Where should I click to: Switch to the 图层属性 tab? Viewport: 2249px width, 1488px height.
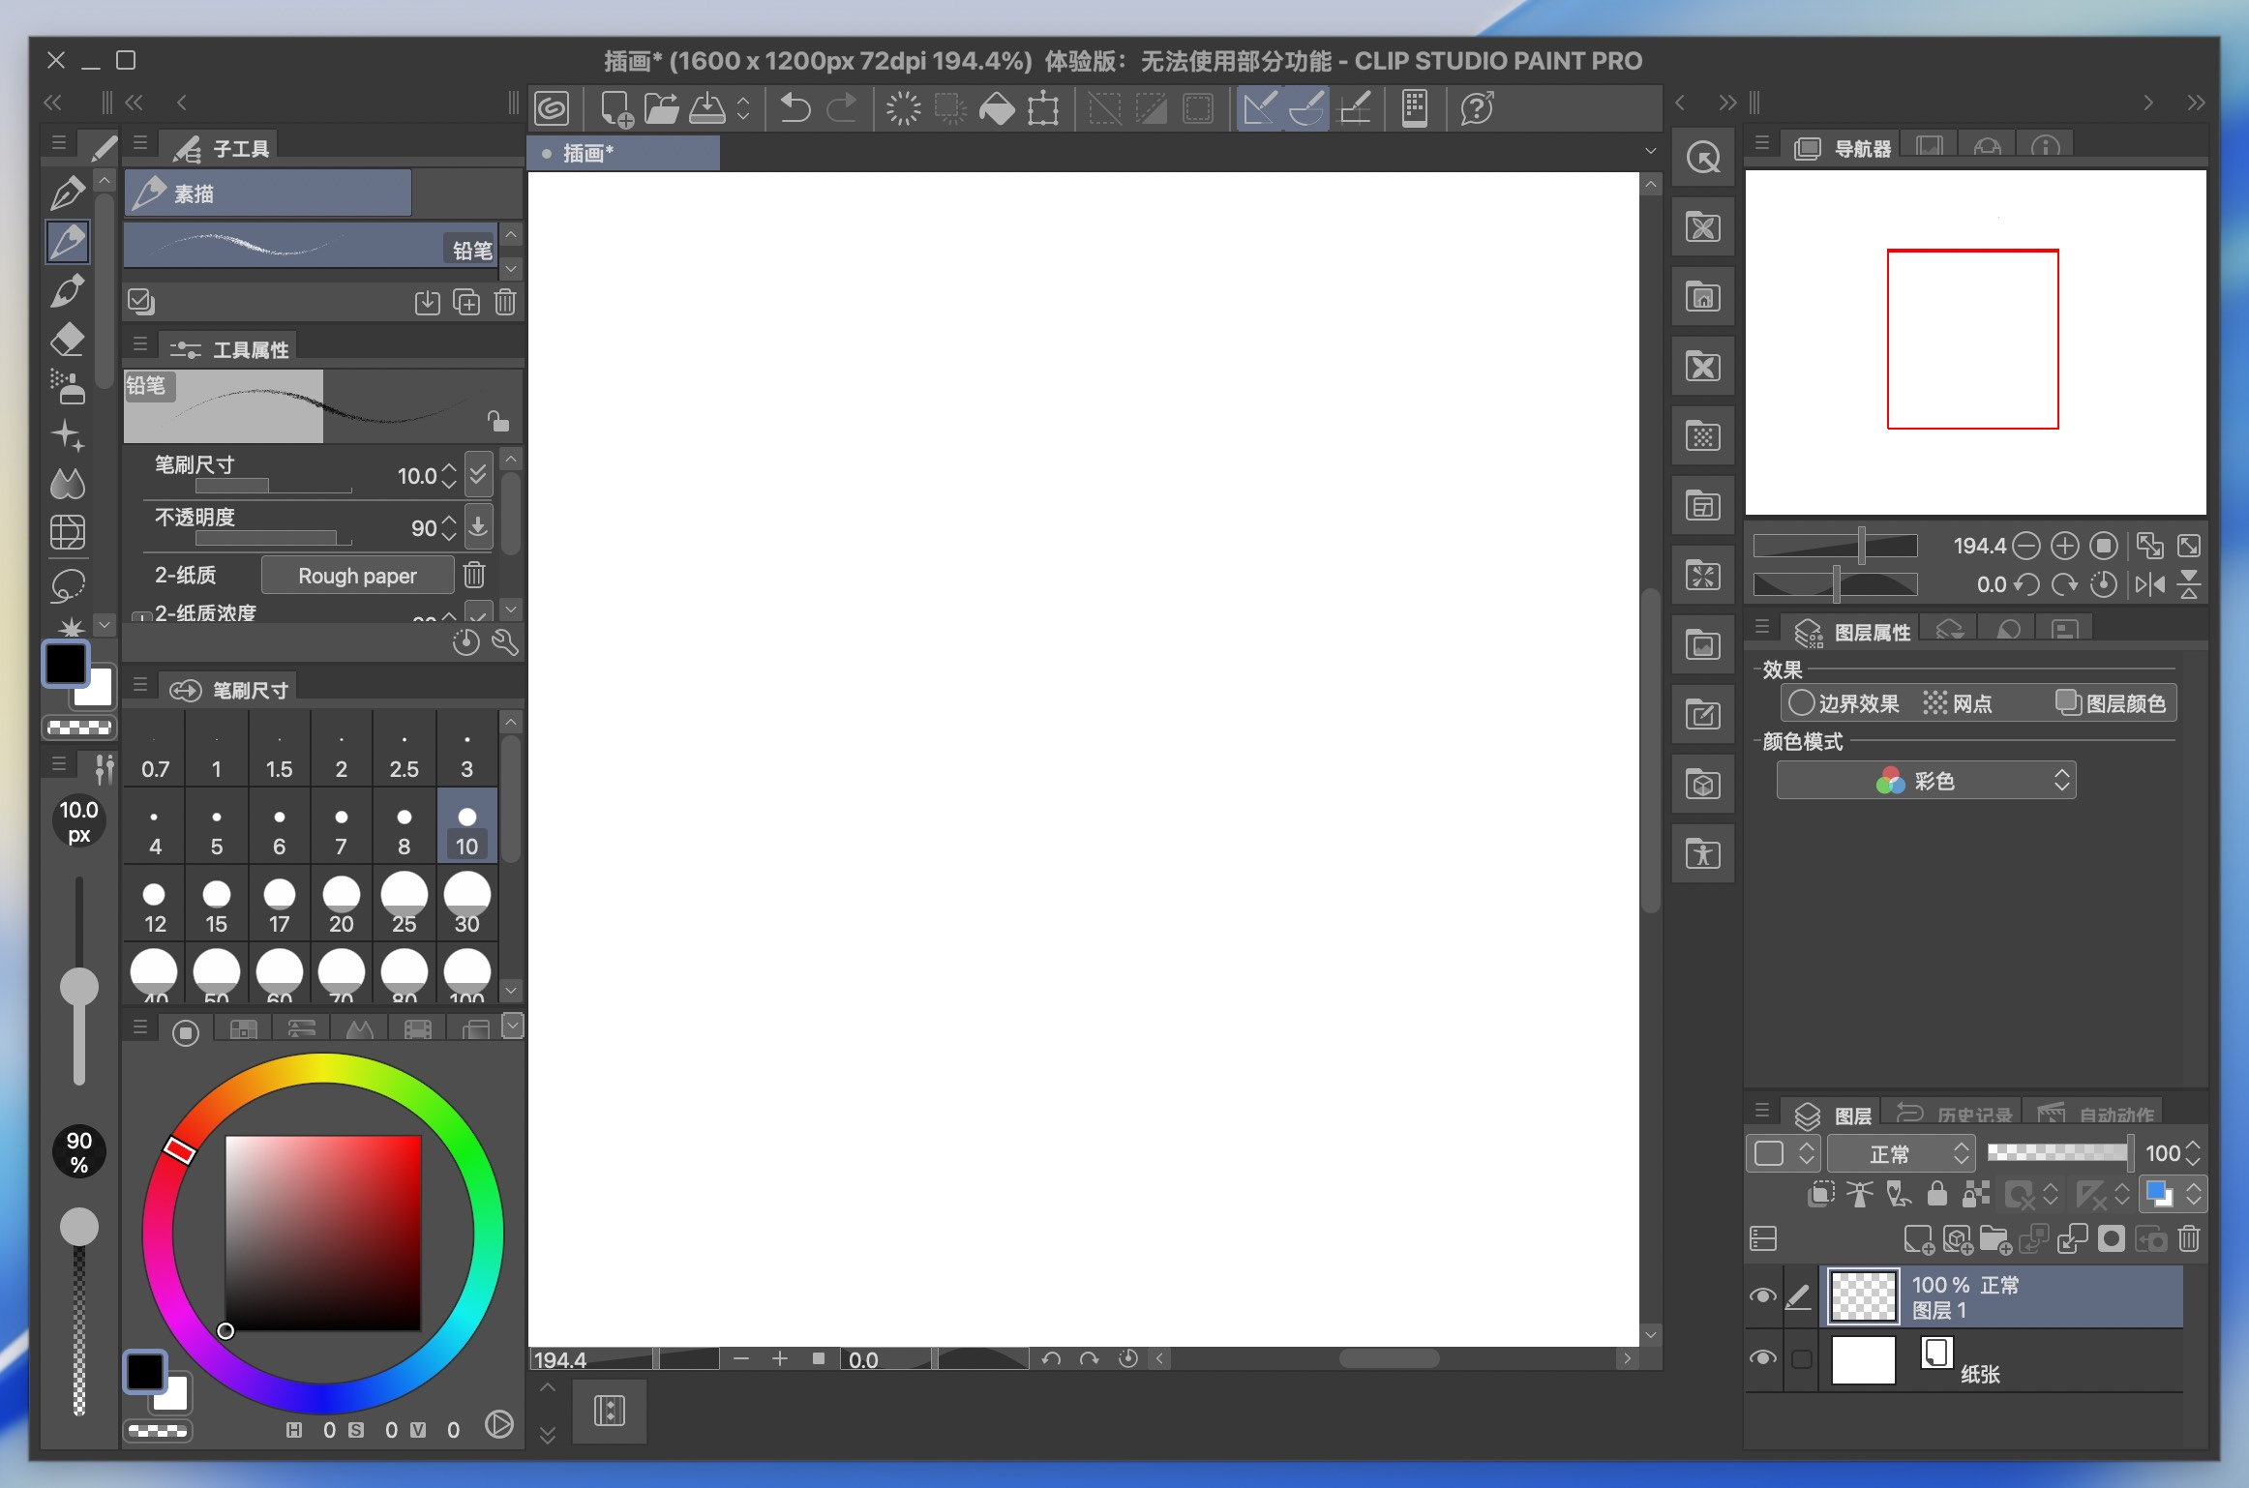pyautogui.click(x=1853, y=631)
